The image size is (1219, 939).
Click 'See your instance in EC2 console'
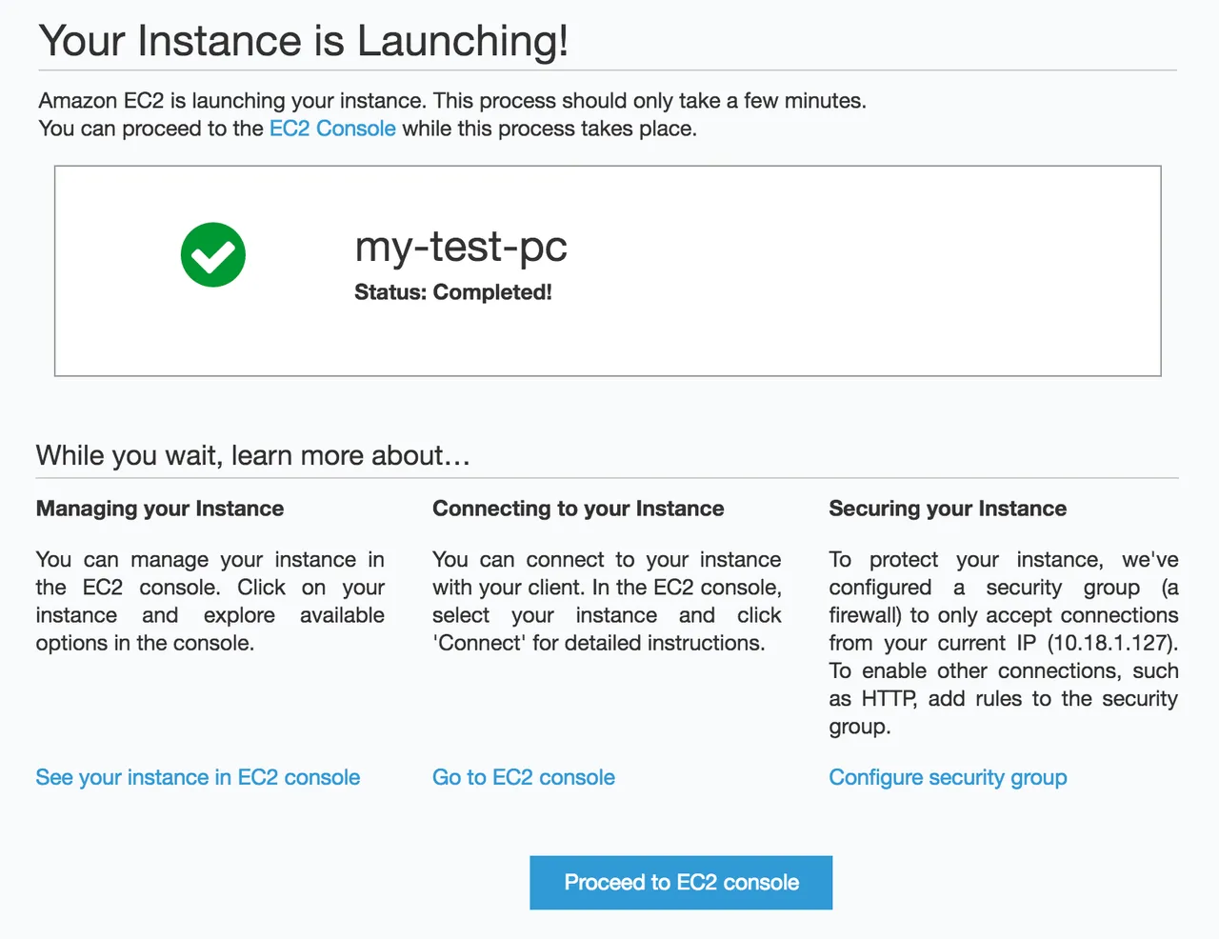point(198,778)
